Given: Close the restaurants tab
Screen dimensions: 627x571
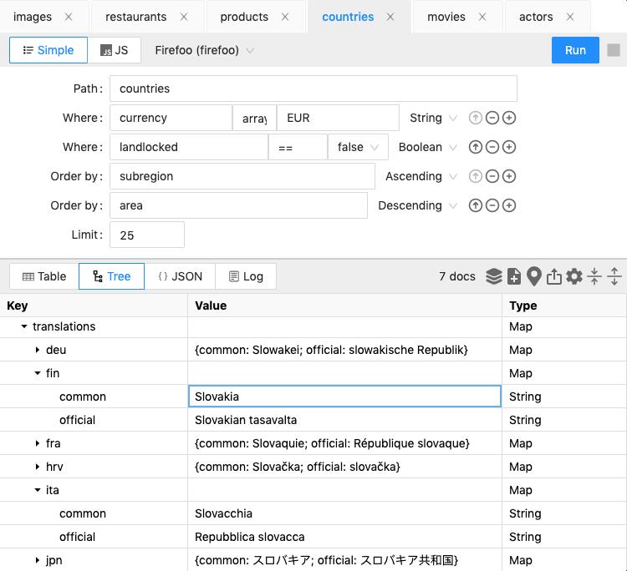Looking at the screenshot, I should pos(184,17).
